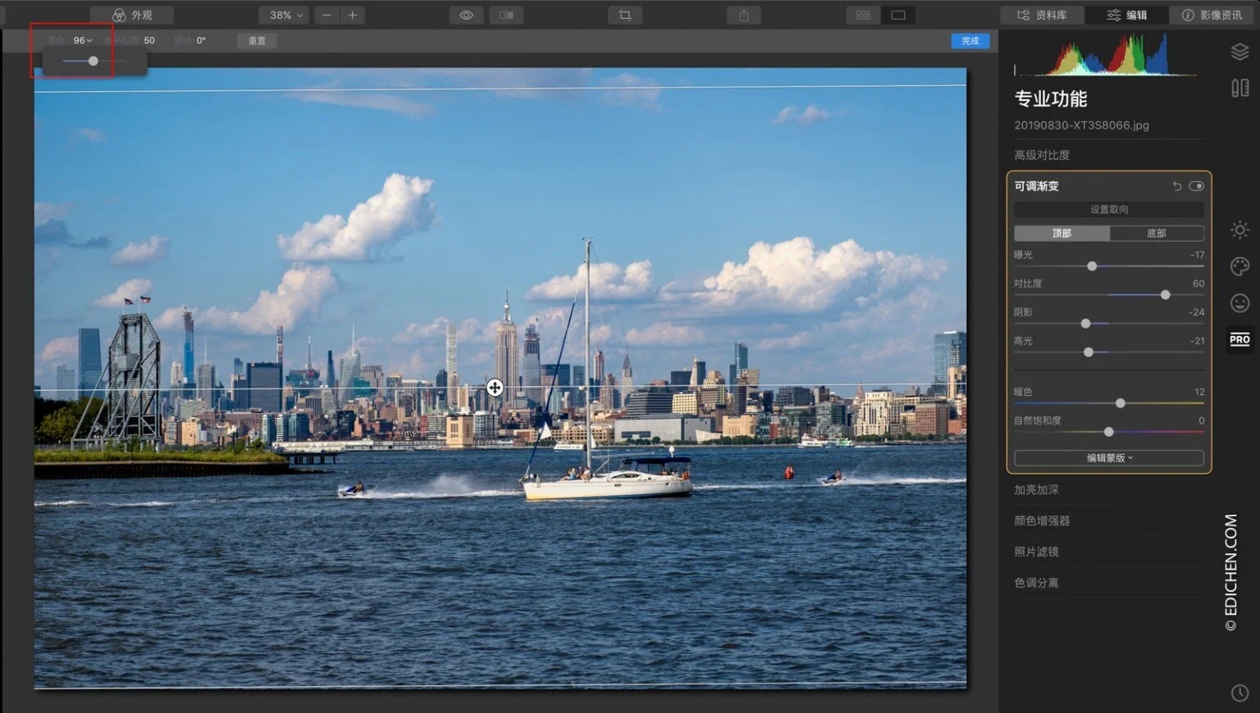This screenshot has width=1260, height=713.
Task: Click the 曝光 value -17
Action: [x=1198, y=255]
